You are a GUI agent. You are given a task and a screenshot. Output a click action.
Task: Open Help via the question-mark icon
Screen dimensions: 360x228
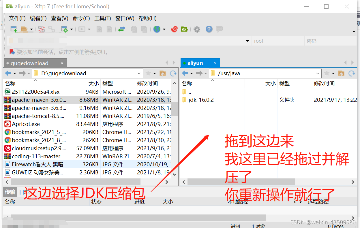tap(209, 29)
